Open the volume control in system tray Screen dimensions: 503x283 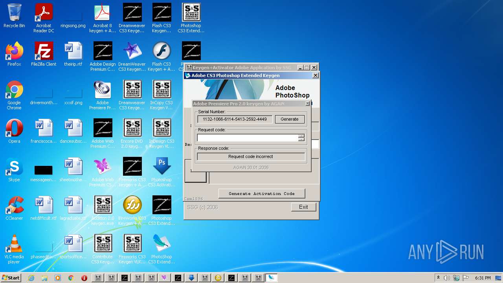pyautogui.click(x=447, y=278)
